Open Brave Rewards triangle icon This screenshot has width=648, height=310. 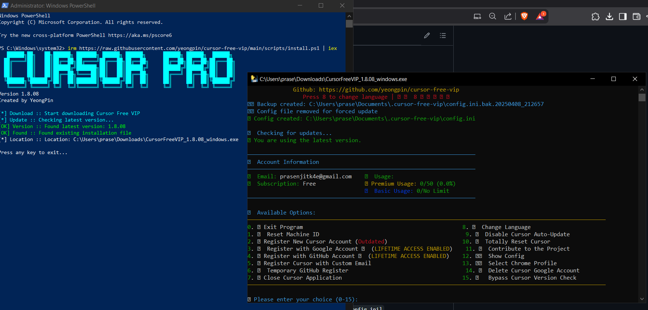541,16
